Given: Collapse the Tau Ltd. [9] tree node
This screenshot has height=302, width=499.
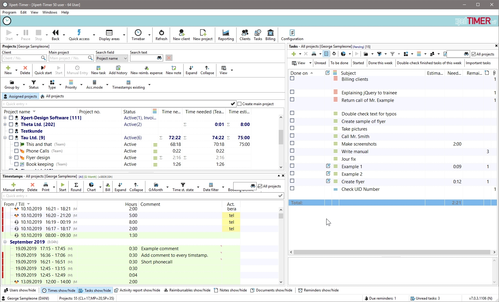Looking at the screenshot, I should point(5,138).
